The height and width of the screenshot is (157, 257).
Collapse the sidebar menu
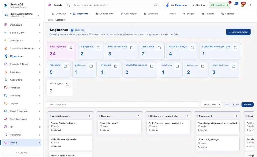pyautogui.click(x=22, y=152)
